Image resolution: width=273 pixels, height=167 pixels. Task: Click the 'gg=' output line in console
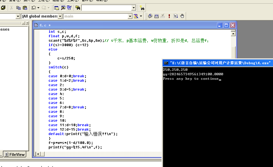click(x=193, y=74)
